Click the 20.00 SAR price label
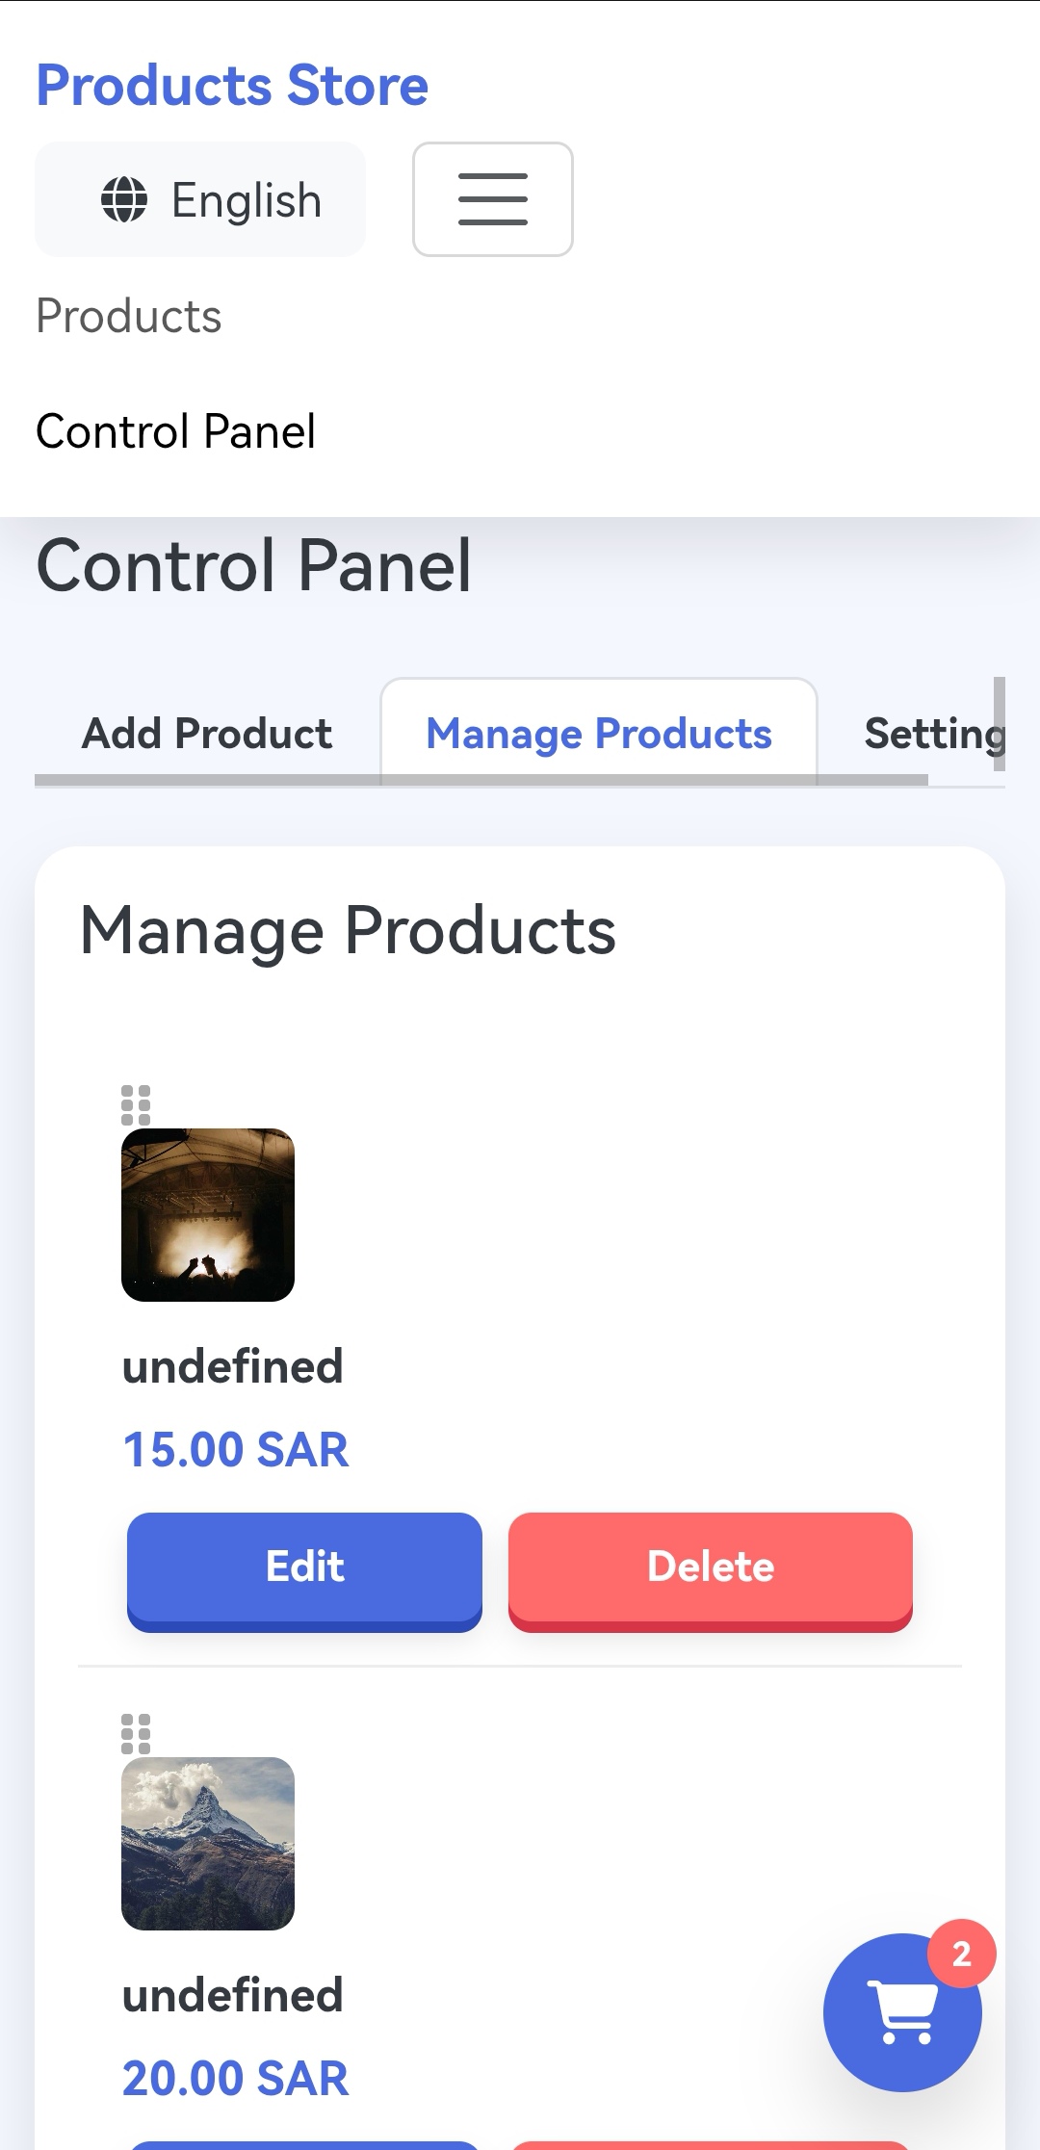The height and width of the screenshot is (2150, 1040). point(236,2079)
